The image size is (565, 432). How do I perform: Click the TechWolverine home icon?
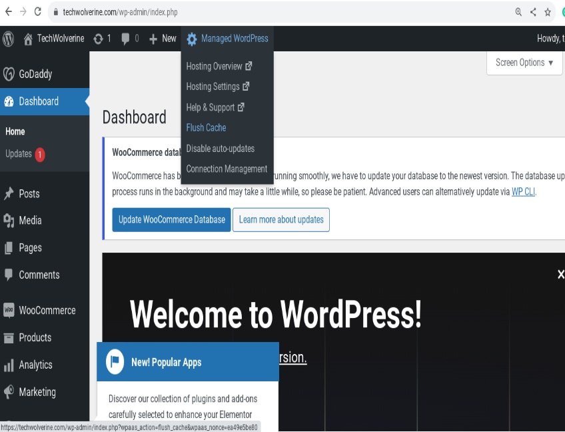pos(28,39)
